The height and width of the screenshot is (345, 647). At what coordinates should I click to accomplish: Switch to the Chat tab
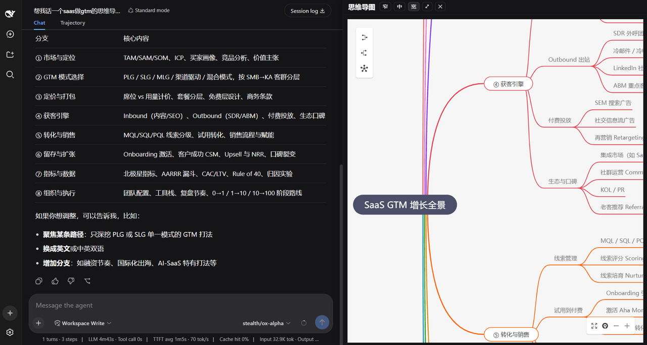pyautogui.click(x=39, y=23)
